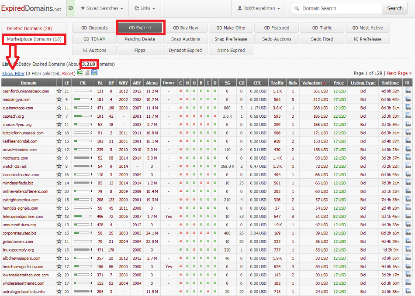Star the eatrightamerica.com row
The width and height of the screenshot is (415, 296).
coord(59,200)
